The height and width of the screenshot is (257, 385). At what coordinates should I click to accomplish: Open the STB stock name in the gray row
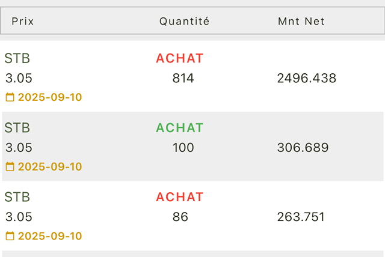click(x=17, y=128)
